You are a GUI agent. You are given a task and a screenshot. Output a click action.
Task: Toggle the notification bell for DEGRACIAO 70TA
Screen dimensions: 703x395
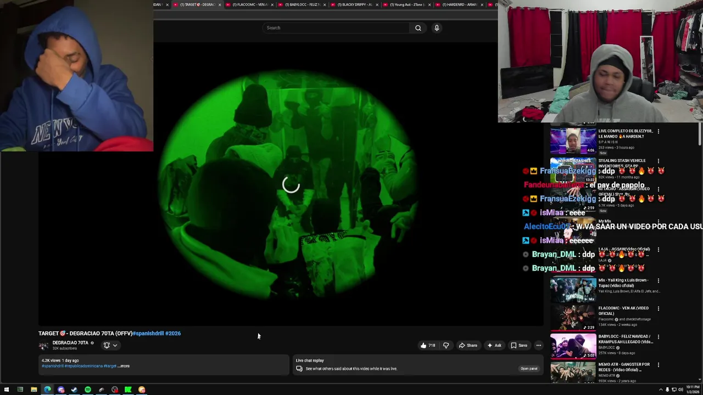pyautogui.click(x=107, y=345)
